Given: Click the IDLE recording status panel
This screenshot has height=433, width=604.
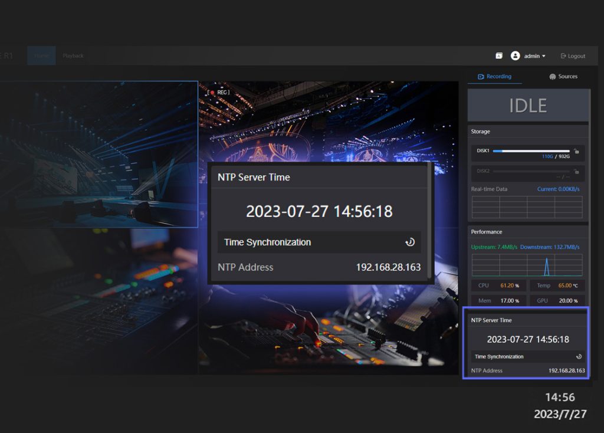Looking at the screenshot, I should (x=528, y=106).
